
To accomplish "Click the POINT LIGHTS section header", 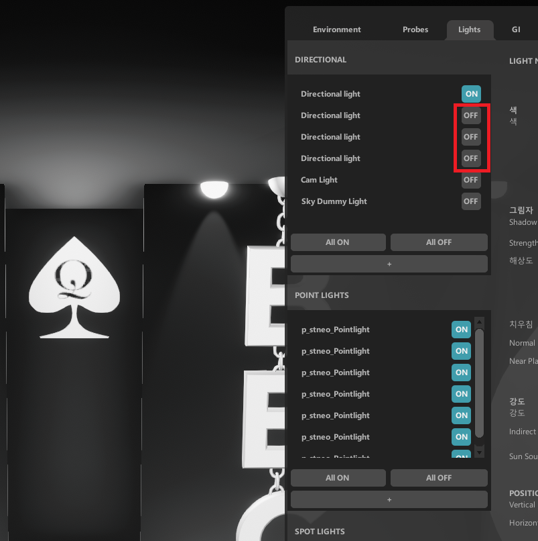I will (322, 295).
